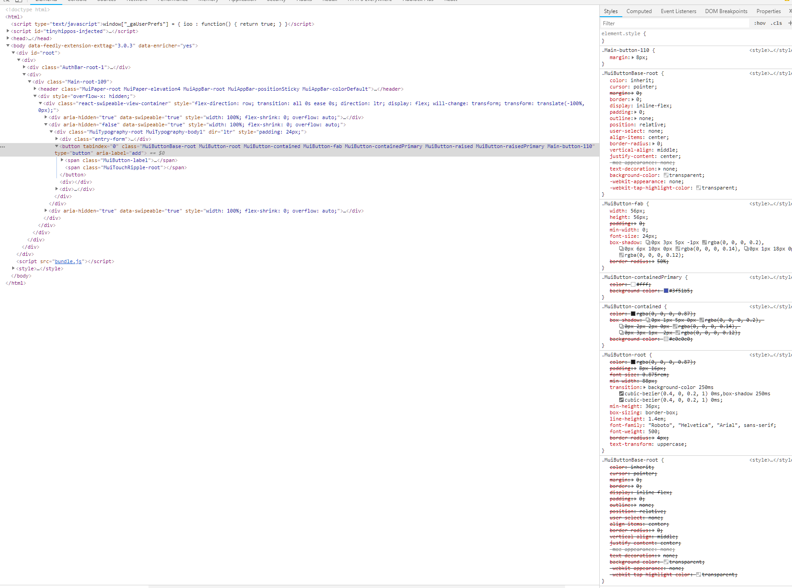Screen dimensions: 792x588
Task: Open the box-shadow editor icon in MuiButton-fab
Action: (647, 242)
